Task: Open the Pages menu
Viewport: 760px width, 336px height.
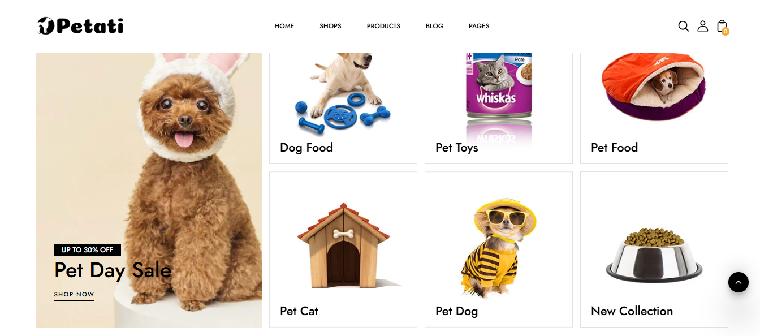Action: click(x=479, y=26)
